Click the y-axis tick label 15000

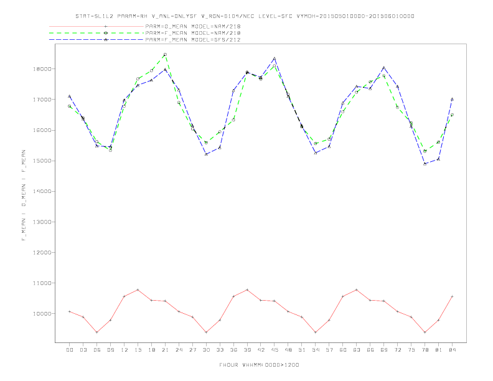[42, 161]
